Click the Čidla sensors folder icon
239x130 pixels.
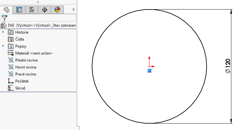[11, 39]
